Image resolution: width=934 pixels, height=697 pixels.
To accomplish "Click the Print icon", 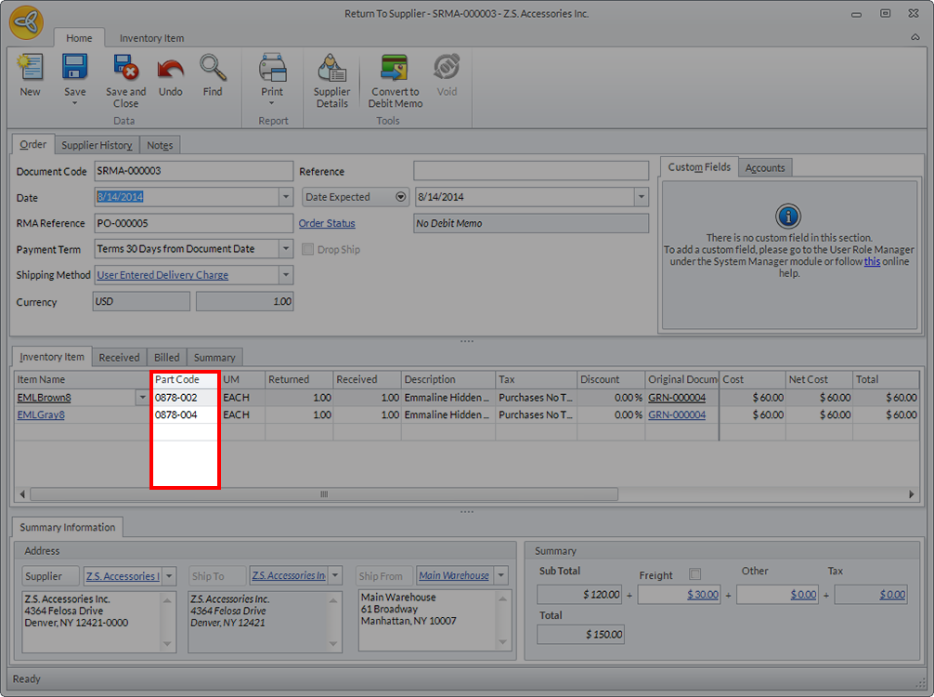I will point(272,69).
